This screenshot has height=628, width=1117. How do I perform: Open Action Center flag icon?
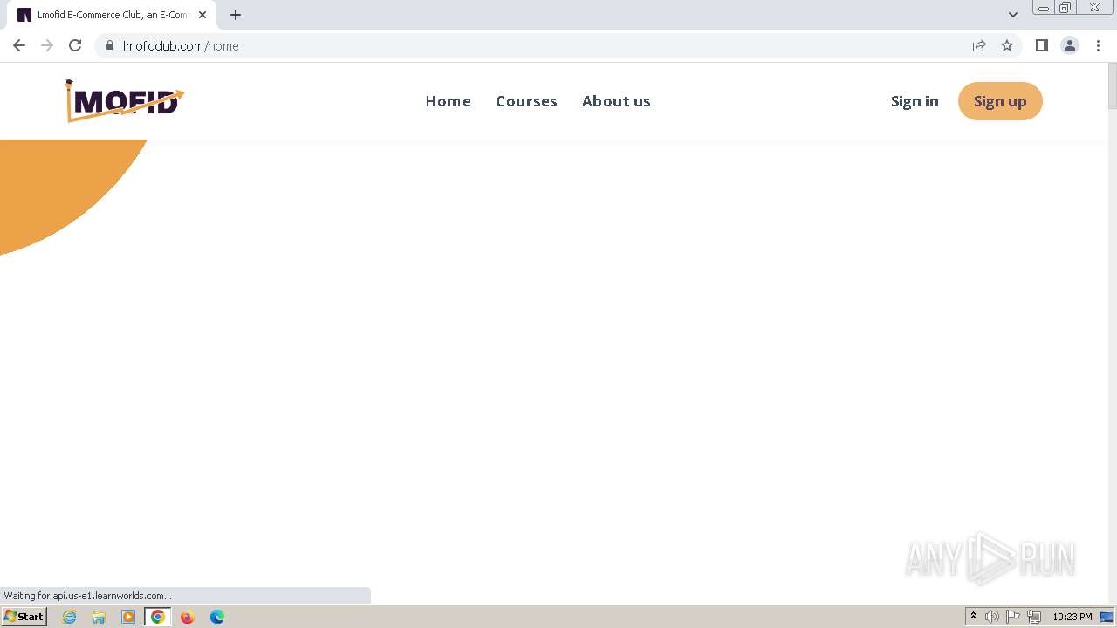click(1013, 617)
